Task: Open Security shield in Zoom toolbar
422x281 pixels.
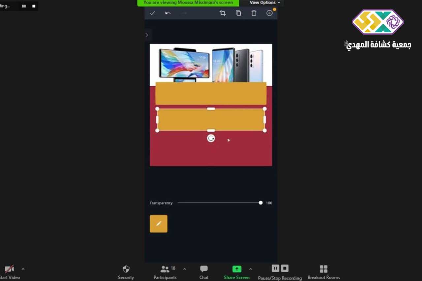Action: click(x=126, y=272)
